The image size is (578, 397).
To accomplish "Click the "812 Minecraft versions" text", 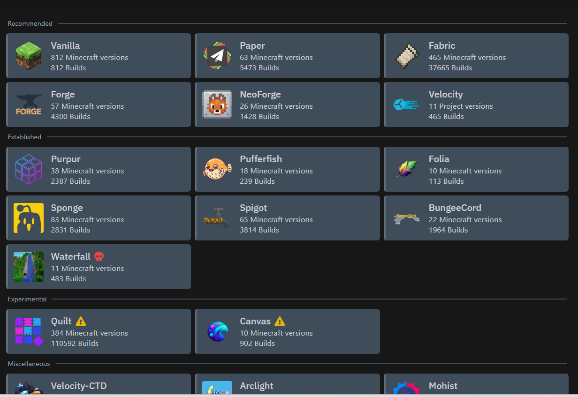I will (x=90, y=57).
